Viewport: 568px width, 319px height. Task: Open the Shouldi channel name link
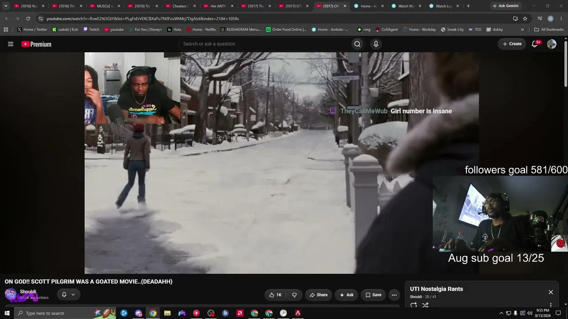click(x=28, y=292)
